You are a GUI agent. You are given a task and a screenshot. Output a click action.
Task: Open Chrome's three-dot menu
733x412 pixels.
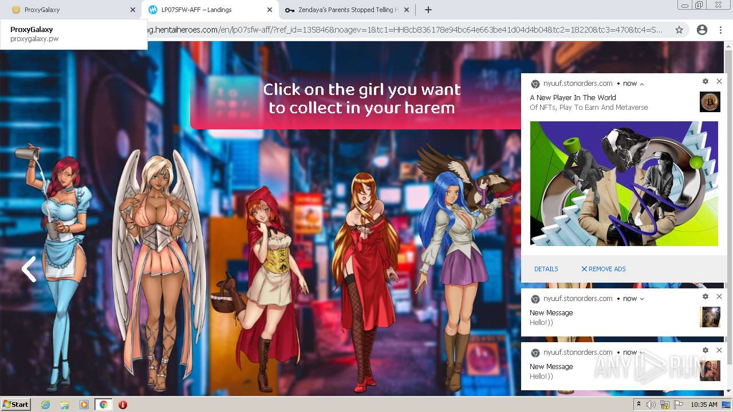(x=720, y=30)
